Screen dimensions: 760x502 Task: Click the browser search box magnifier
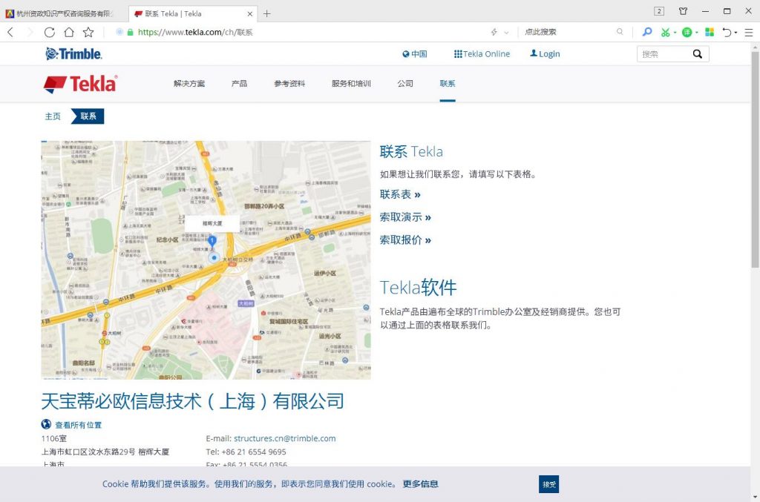[x=620, y=32]
